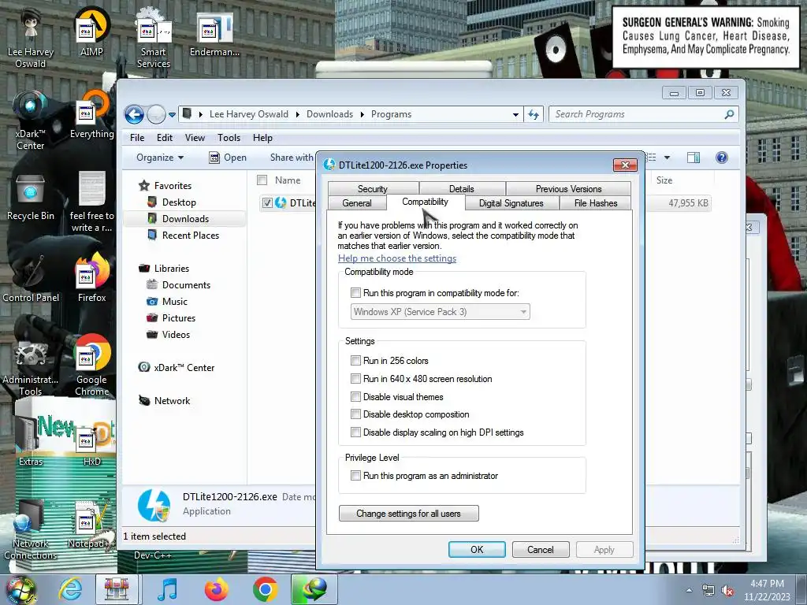Screen dimensions: 807x605
Task: Check 'Run this program as an administrator'
Action: click(355, 476)
